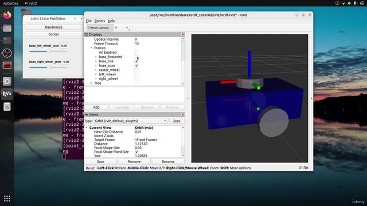Screen dimensions: 367x206
Task: Click the remove tool minus icon
Action: click(127, 28)
